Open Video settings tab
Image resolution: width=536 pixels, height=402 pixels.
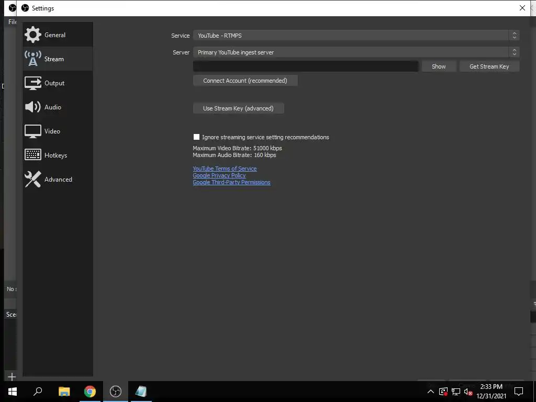pos(58,131)
